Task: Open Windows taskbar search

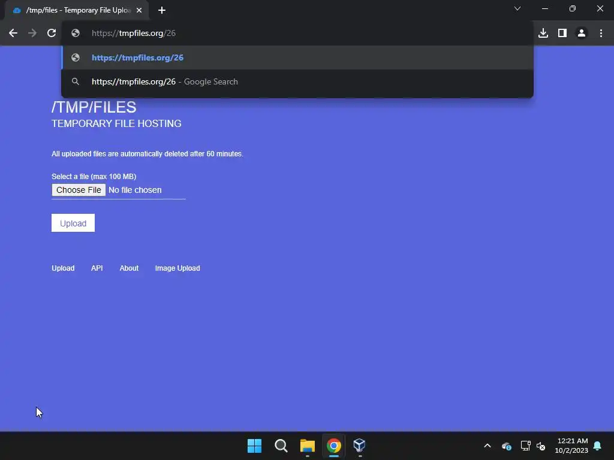Action: click(281, 446)
